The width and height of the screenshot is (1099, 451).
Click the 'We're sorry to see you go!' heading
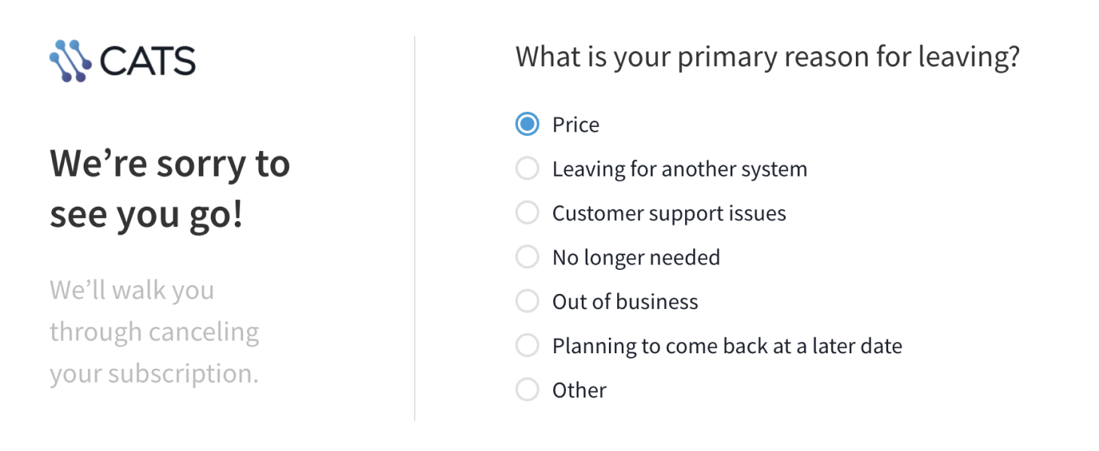point(170,189)
